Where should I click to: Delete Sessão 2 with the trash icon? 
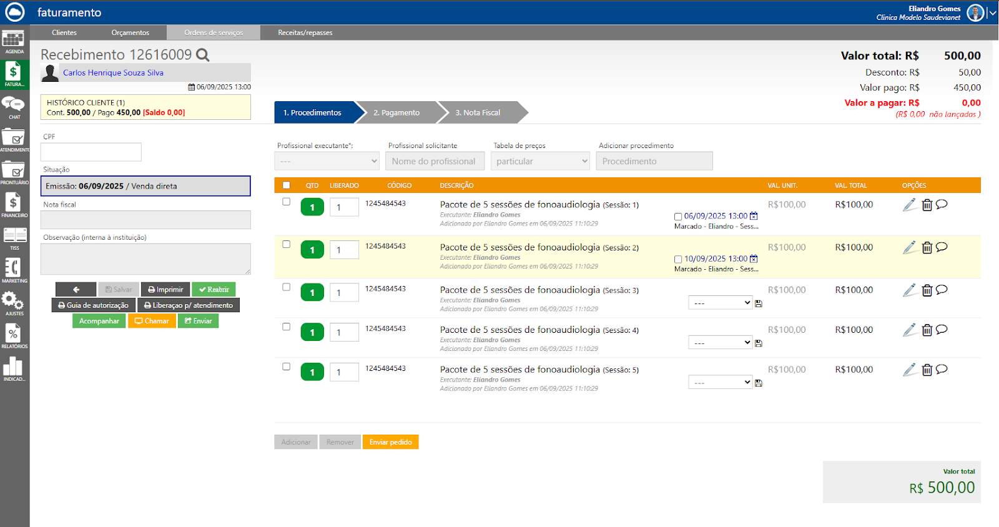(927, 248)
